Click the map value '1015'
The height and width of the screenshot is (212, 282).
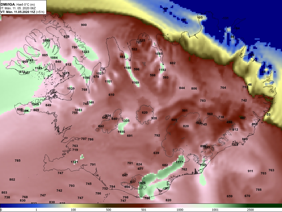click(66, 73)
